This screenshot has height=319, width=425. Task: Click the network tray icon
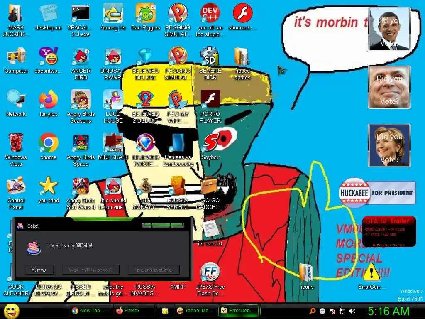pyautogui.click(x=342, y=311)
